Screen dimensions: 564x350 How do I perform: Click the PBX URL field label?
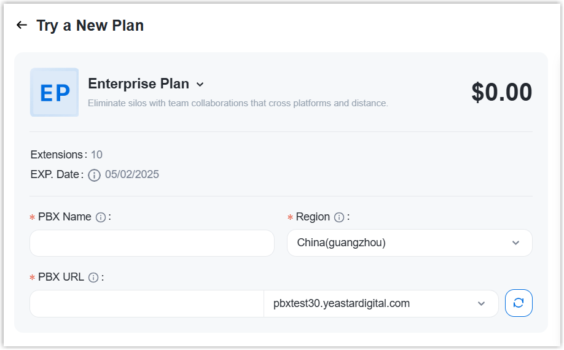(x=61, y=277)
